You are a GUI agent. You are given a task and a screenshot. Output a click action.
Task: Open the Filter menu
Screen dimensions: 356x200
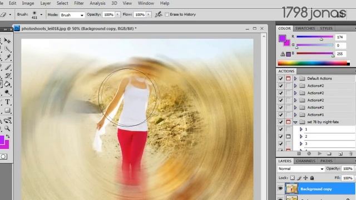click(x=79, y=3)
